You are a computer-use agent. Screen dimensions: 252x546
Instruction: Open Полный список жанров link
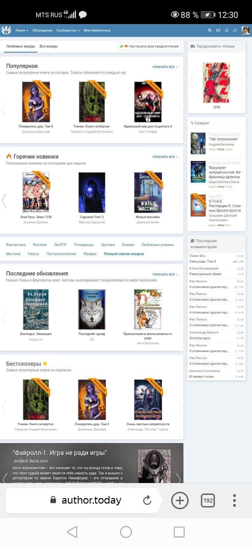pos(124,254)
